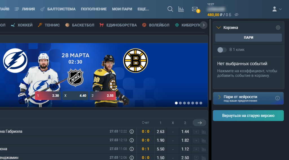Select the ЕДИНОБОРСТВА sport tab
289x160 pixels.
118,25
